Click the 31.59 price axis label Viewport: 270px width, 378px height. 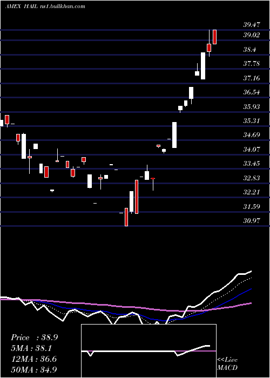coord(252,207)
